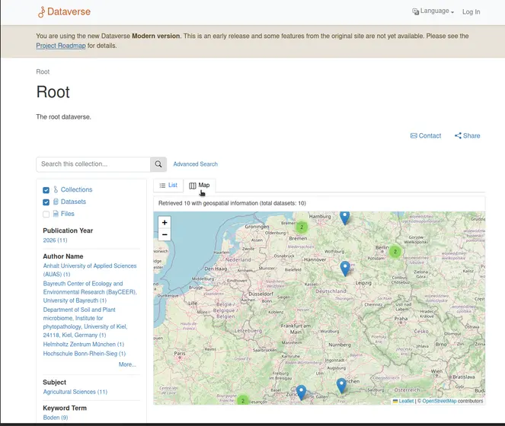Select the Map tab

click(200, 186)
